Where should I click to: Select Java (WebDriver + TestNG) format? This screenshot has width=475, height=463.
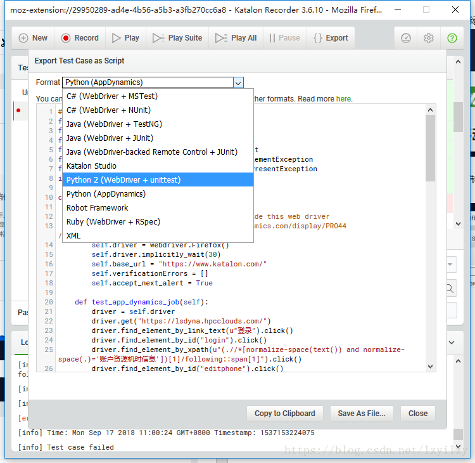click(x=158, y=124)
